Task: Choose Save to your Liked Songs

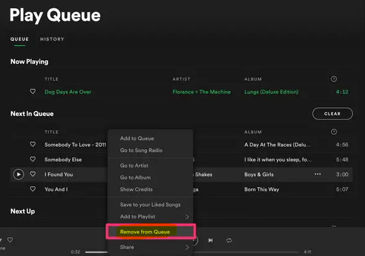Action: 150,205
